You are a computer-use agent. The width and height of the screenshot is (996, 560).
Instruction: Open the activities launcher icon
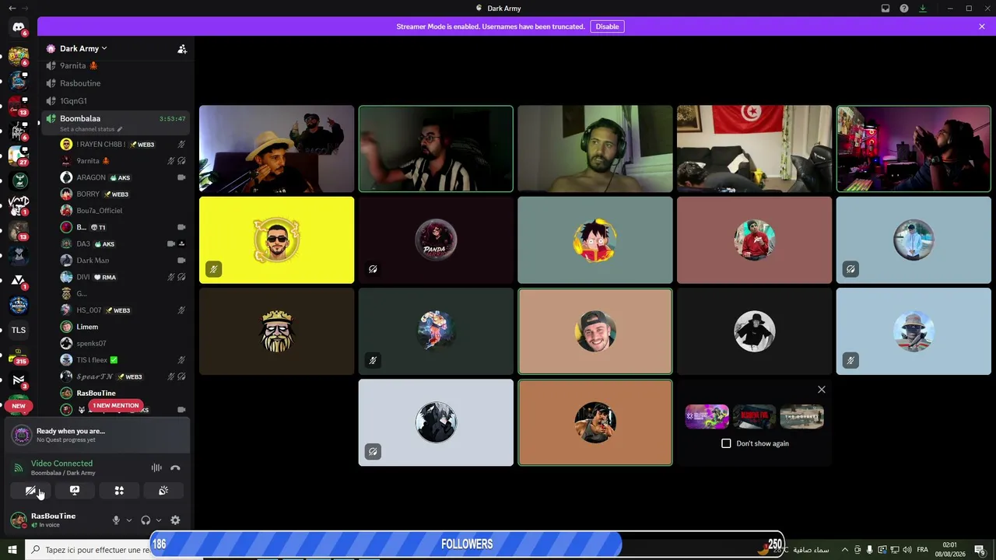pyautogui.click(x=119, y=491)
